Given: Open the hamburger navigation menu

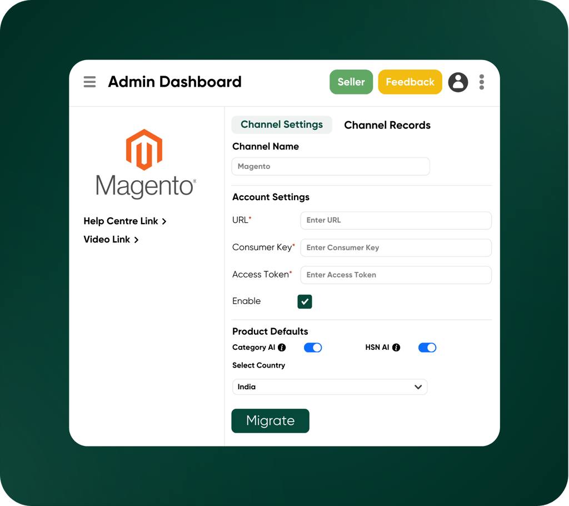Looking at the screenshot, I should [89, 82].
